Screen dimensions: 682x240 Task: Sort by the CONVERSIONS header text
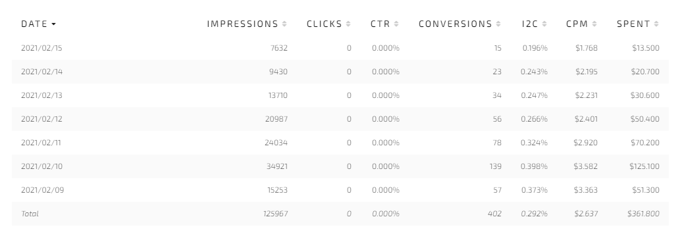point(456,24)
